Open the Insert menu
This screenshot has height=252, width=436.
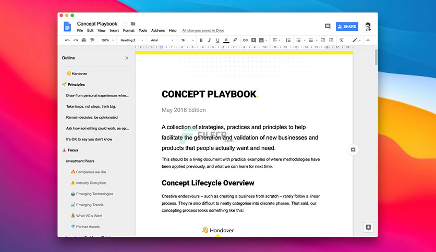114,31
